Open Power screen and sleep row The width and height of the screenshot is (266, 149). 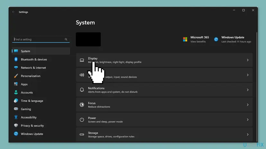pos(164,120)
